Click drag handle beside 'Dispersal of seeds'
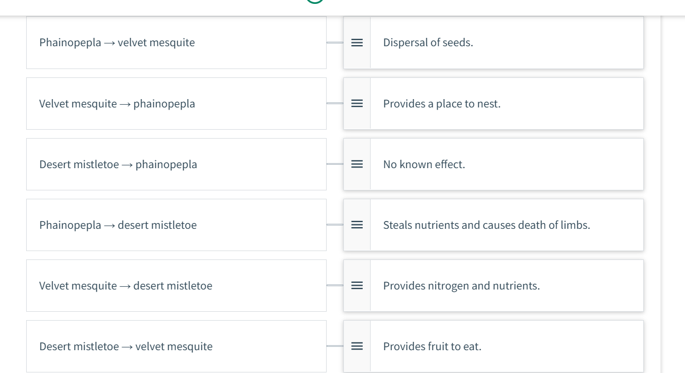Screen dimensions: 685x373 357,43
